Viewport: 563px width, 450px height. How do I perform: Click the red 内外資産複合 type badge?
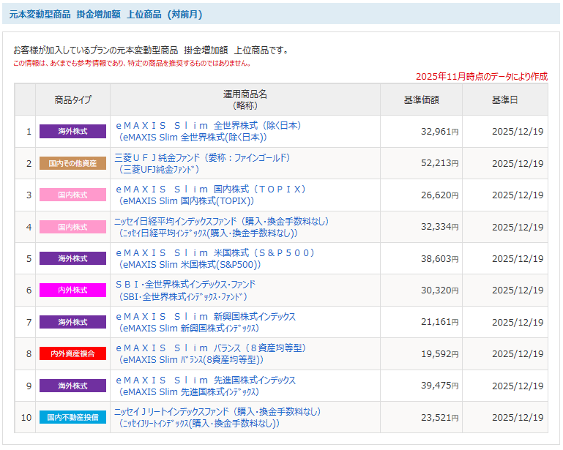pyautogui.click(x=72, y=354)
